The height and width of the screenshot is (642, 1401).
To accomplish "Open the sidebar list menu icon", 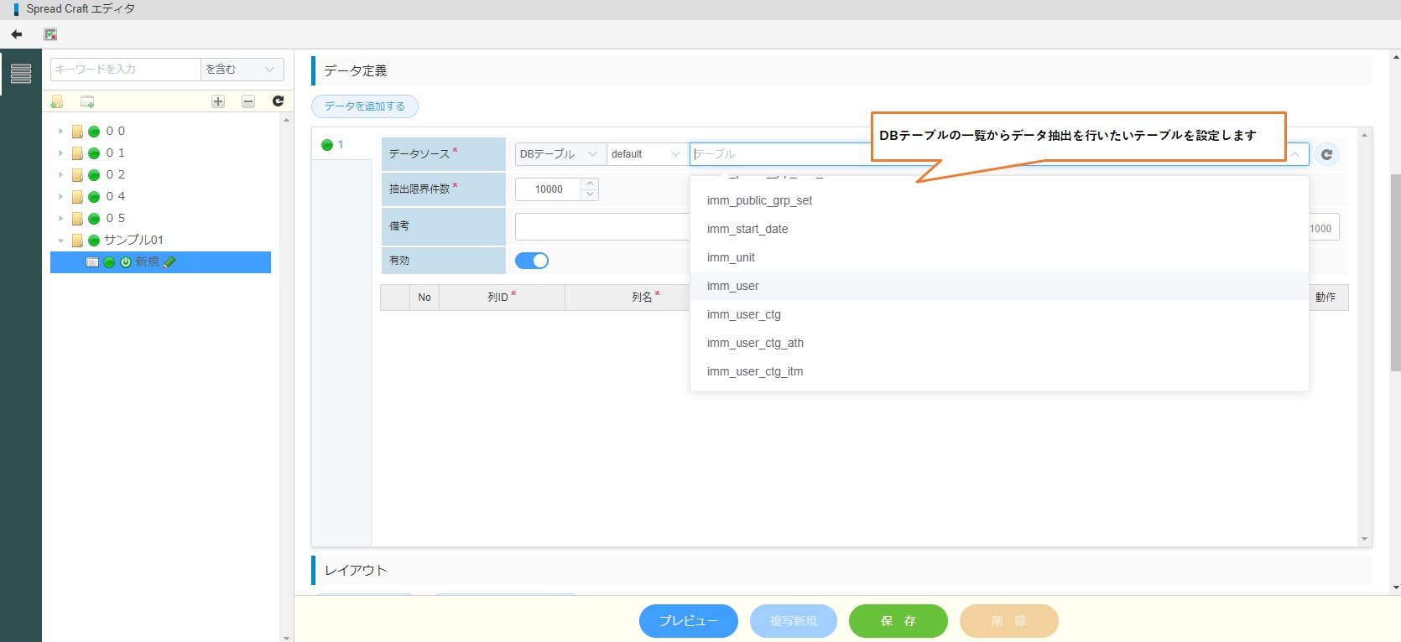I will pyautogui.click(x=21, y=74).
